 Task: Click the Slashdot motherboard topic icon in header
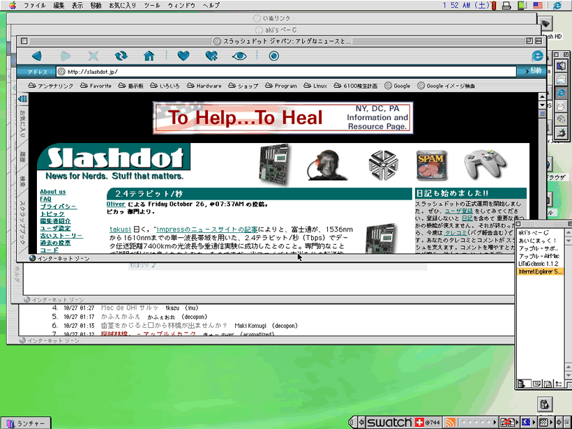click(x=276, y=164)
